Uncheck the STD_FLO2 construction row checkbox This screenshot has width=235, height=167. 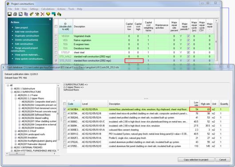56,60
